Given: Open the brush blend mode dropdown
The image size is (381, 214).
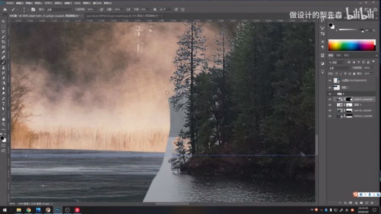Looking at the screenshot, I should [x=59, y=10].
